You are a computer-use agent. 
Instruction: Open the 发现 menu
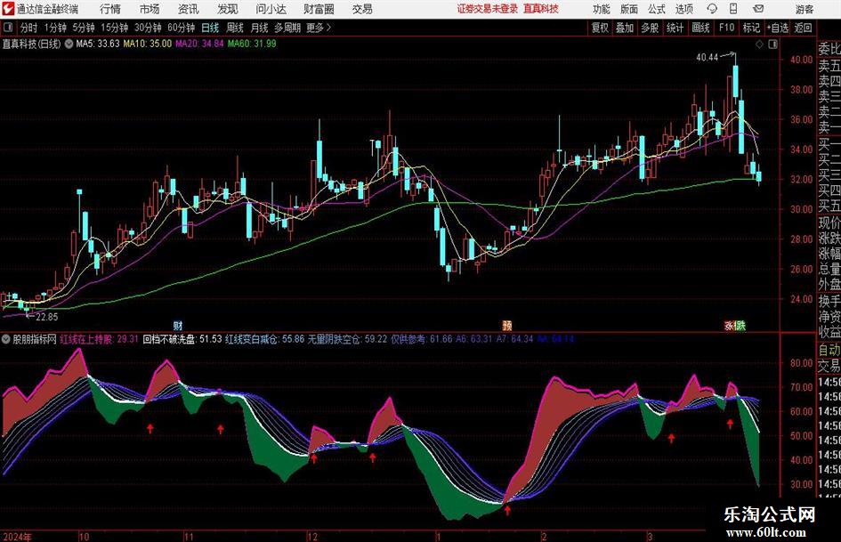[x=228, y=9]
